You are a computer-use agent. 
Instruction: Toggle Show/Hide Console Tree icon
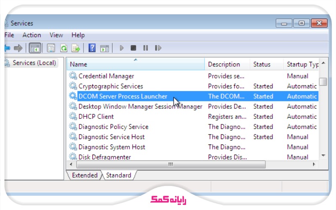pyautogui.click(x=35, y=48)
